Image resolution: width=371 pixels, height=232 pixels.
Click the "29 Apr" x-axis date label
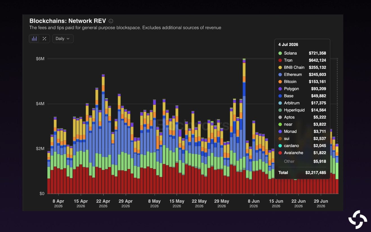tap(126, 201)
